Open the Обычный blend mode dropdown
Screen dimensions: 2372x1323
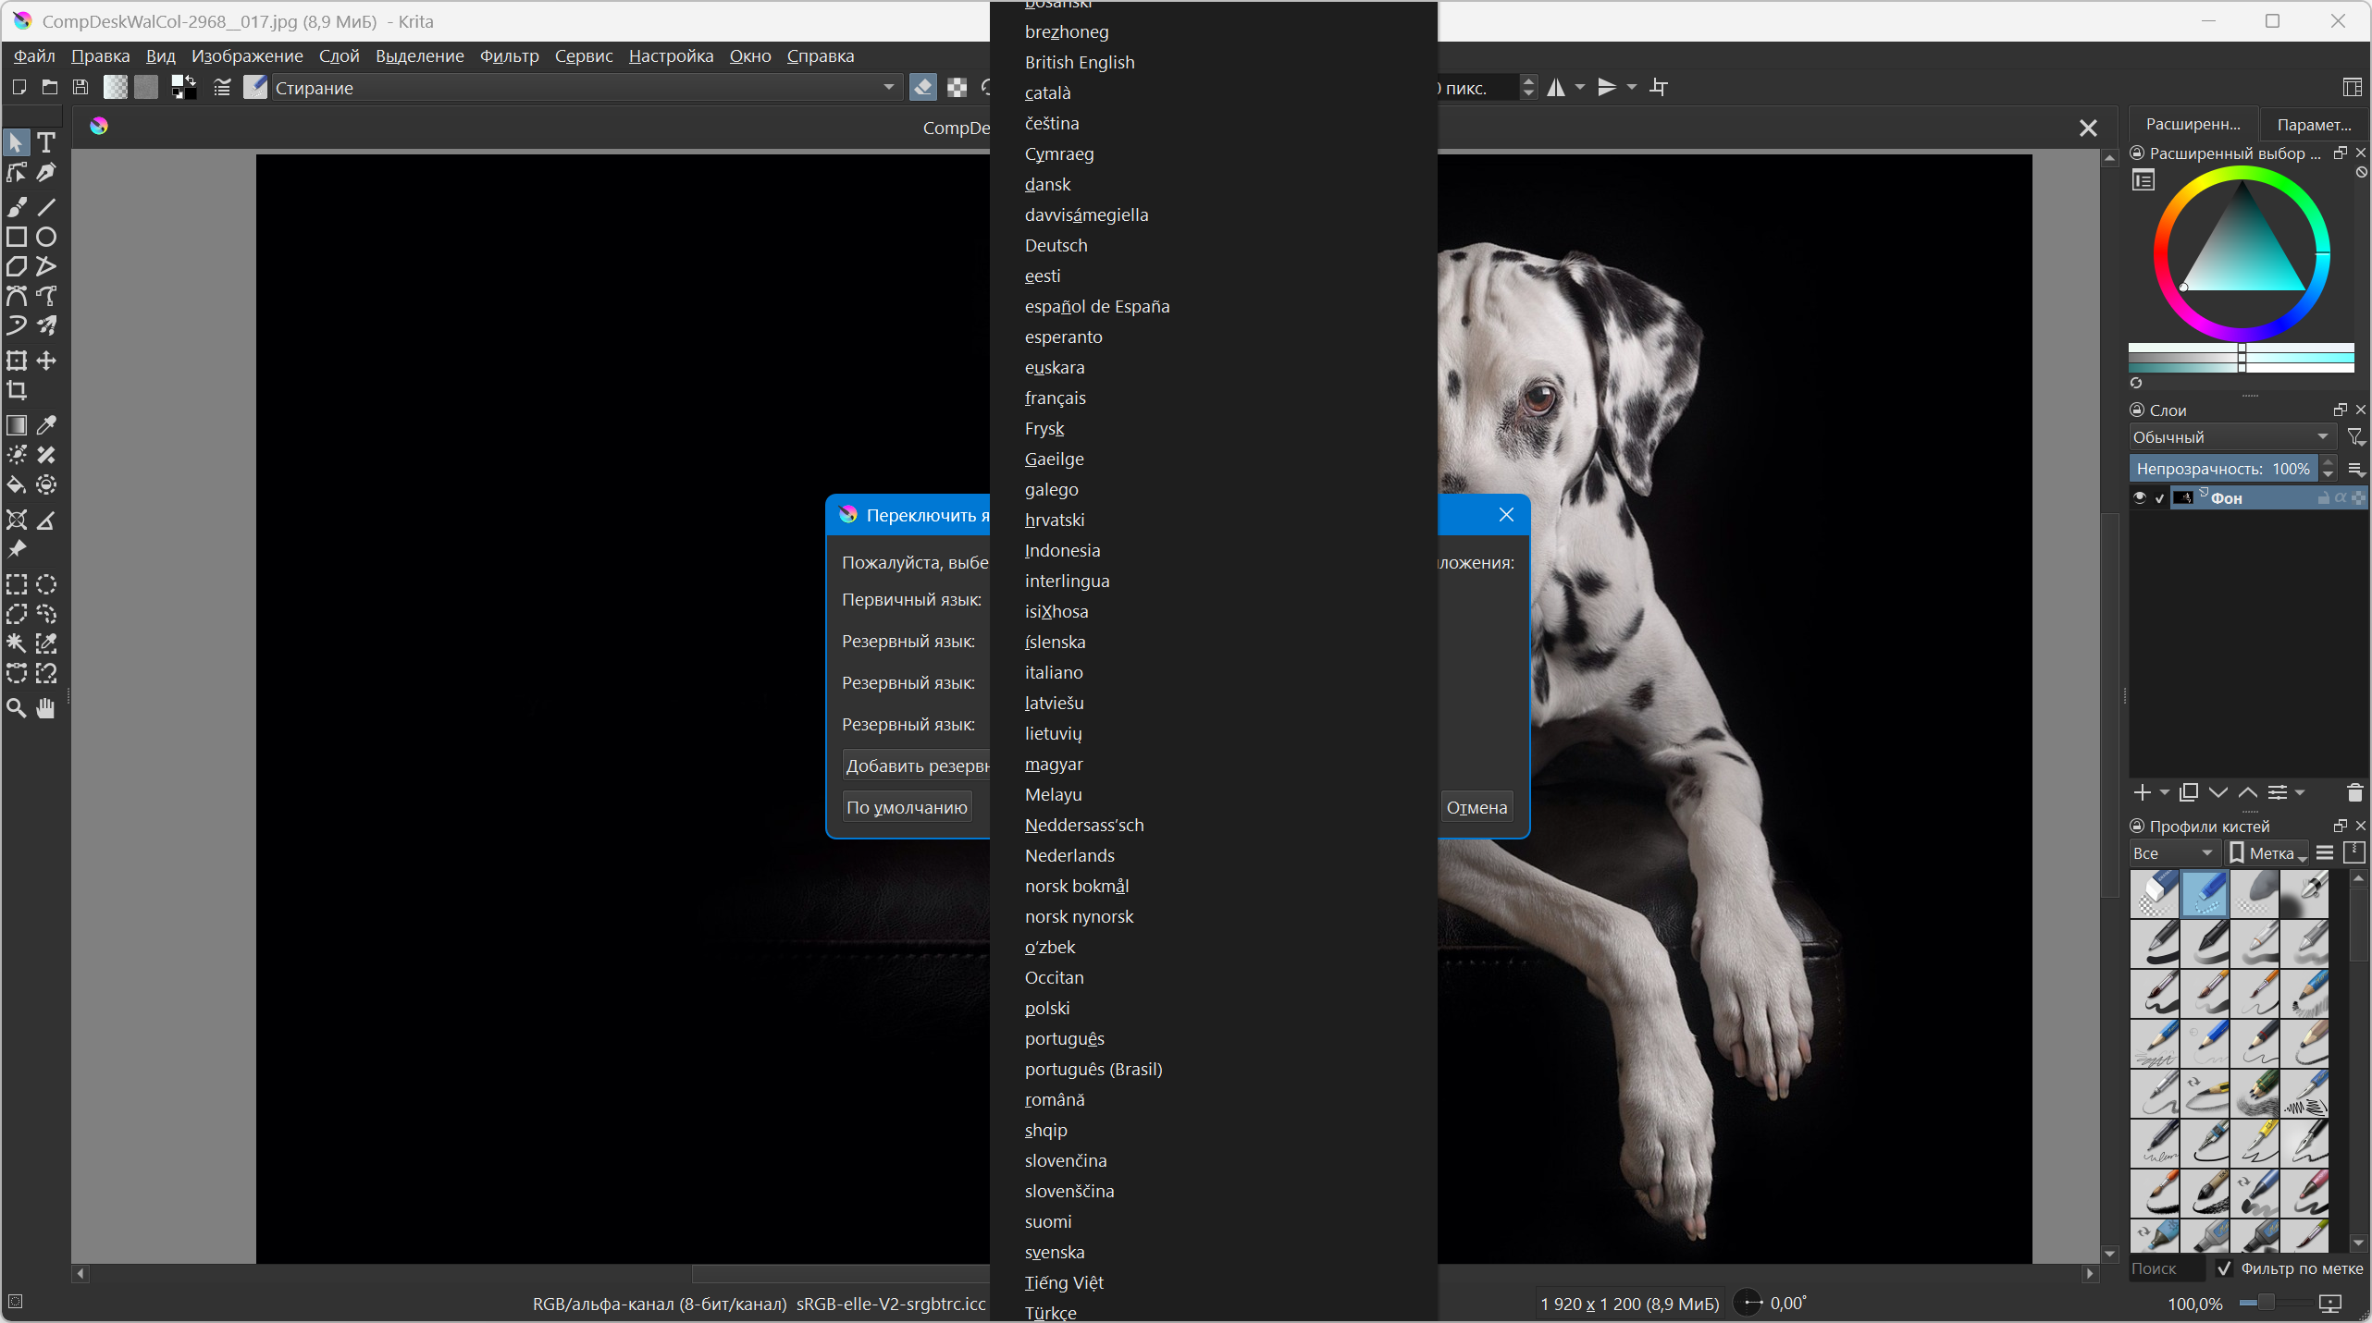[2230, 436]
